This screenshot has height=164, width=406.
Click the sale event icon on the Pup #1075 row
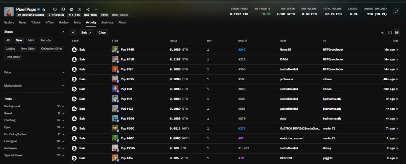(x=74, y=148)
